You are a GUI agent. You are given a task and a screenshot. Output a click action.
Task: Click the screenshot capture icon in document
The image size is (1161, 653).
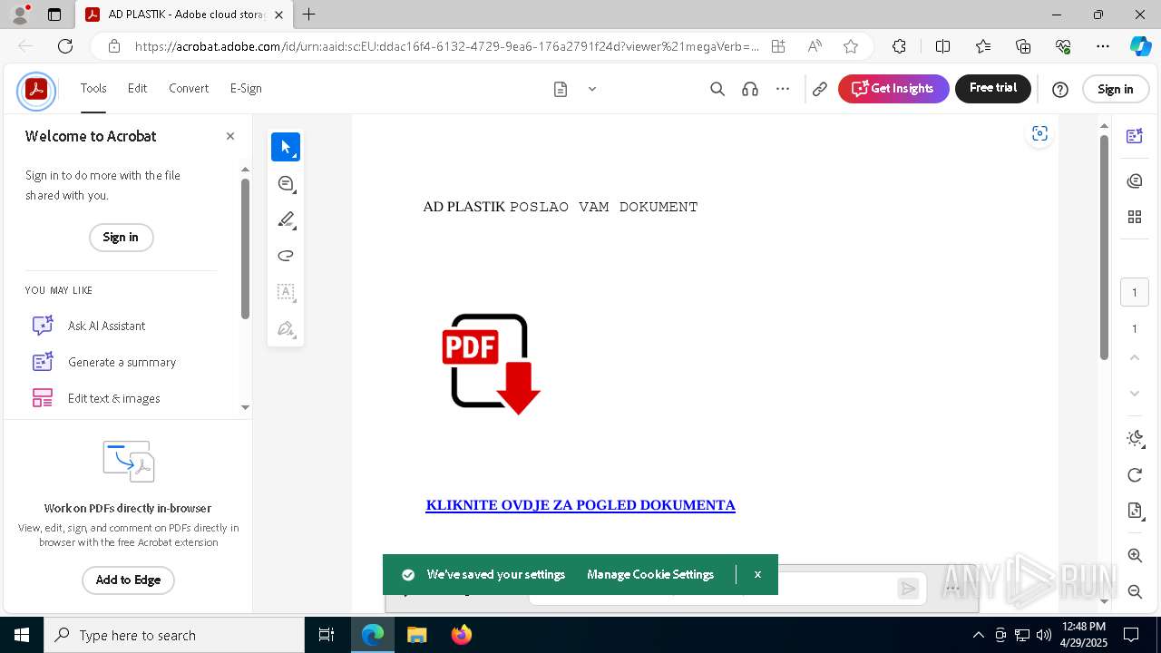pos(1040,134)
